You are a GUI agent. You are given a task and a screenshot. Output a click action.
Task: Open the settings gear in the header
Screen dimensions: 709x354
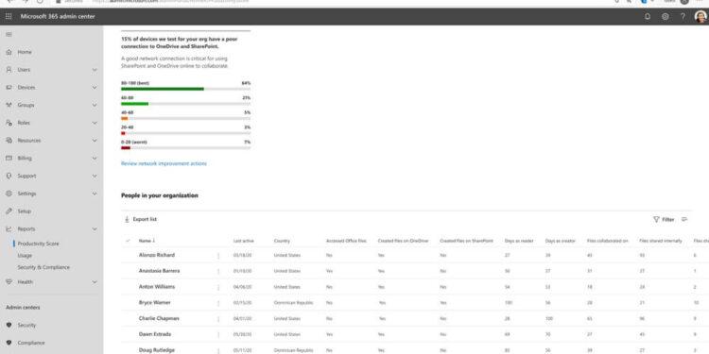tap(666, 16)
